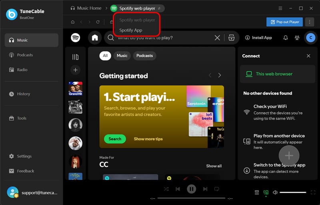The width and height of the screenshot is (320, 205).
Task: Click the download icon beside Switch to app
Action: (247, 171)
